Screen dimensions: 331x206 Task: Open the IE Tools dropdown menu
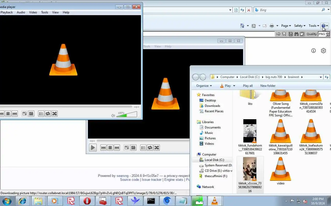point(314,26)
